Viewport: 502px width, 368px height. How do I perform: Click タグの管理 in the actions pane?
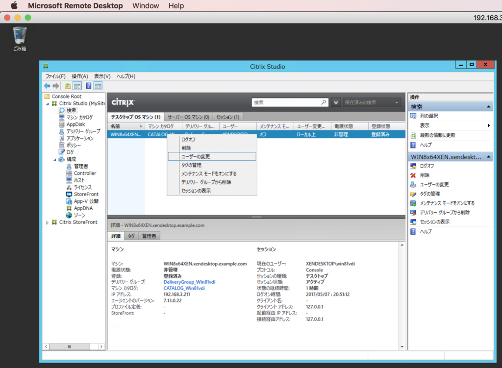(429, 194)
